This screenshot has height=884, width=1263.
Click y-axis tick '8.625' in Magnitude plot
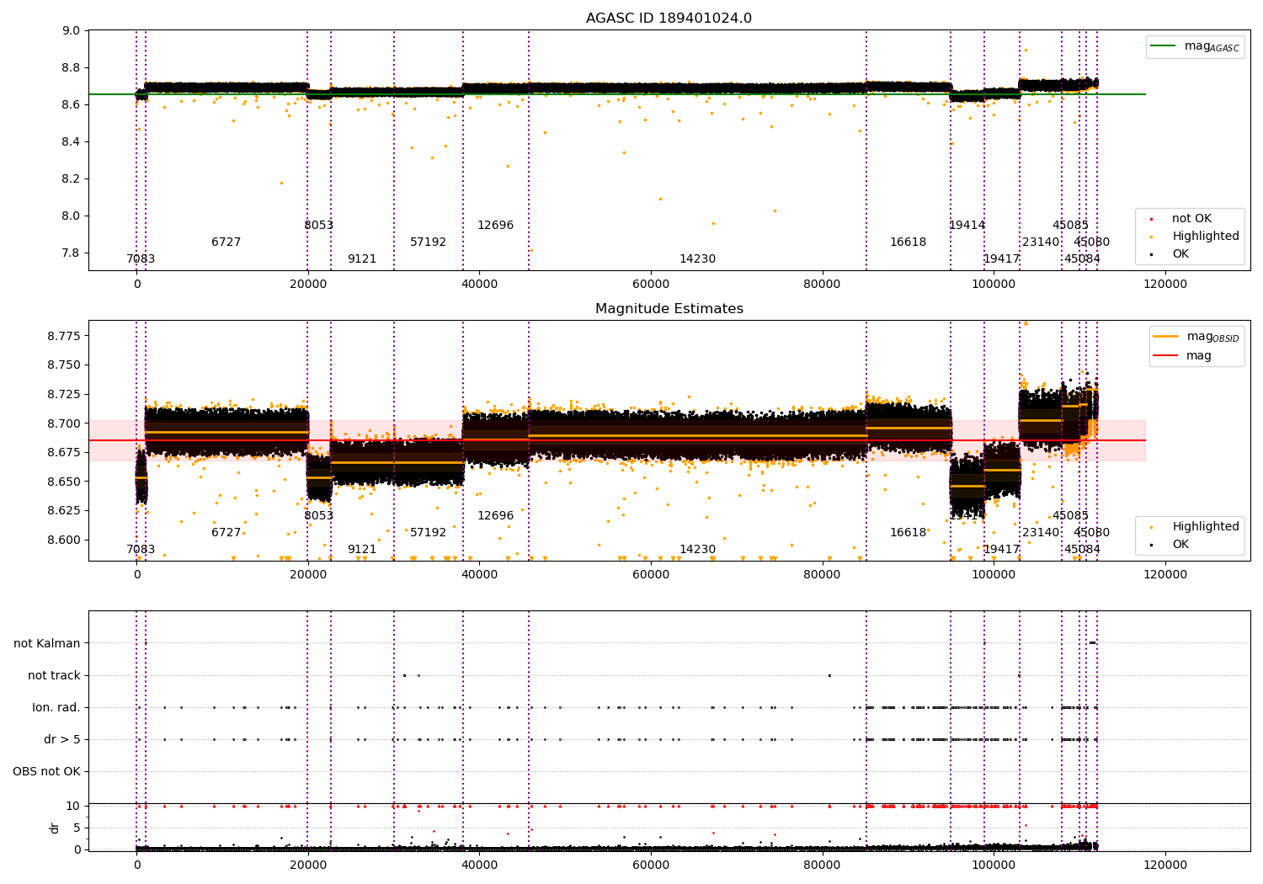(x=65, y=510)
